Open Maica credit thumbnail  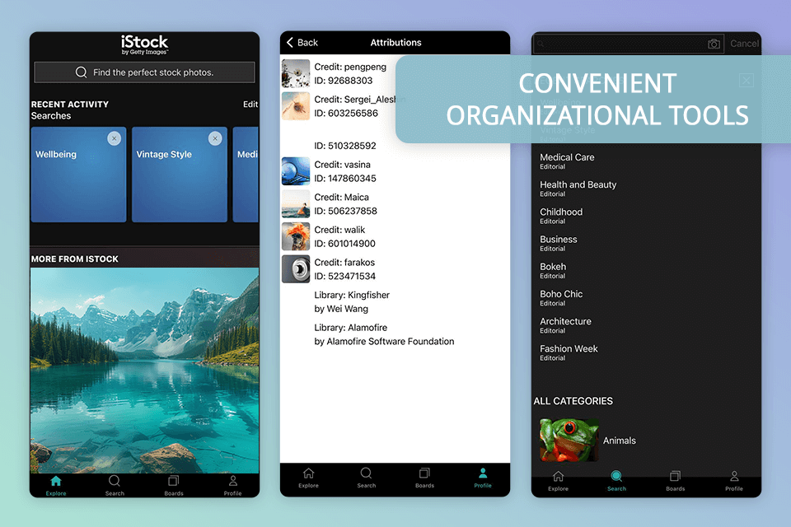tap(296, 203)
